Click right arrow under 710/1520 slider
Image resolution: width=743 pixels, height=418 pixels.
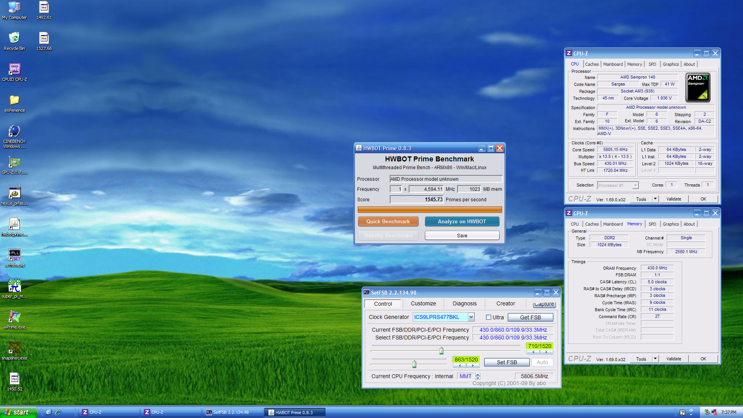pos(546,352)
